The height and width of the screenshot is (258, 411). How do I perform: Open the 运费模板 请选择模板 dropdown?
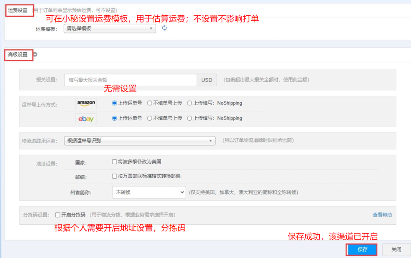point(110,29)
